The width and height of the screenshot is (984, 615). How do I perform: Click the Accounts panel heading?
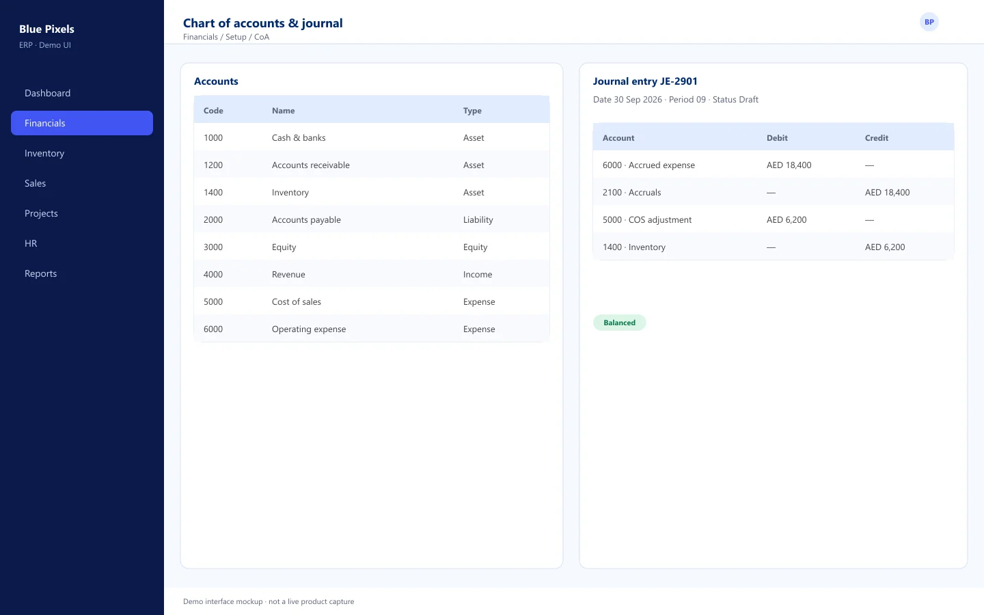click(x=216, y=81)
